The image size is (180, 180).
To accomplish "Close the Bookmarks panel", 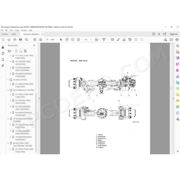I will click(x=34, y=45).
